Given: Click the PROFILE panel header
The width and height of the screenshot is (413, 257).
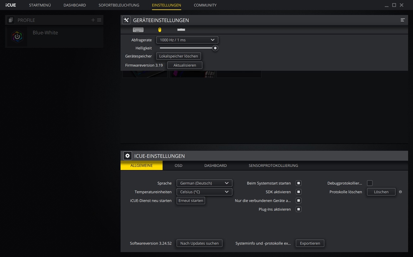Looking at the screenshot, I should 54,20.
